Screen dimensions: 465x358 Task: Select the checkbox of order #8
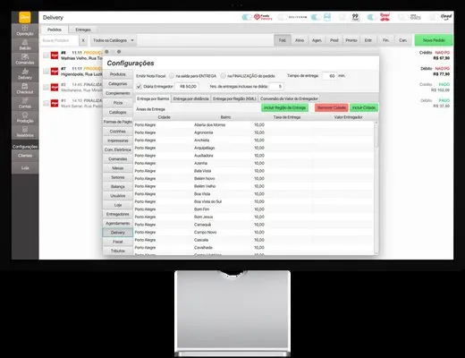coord(46,55)
